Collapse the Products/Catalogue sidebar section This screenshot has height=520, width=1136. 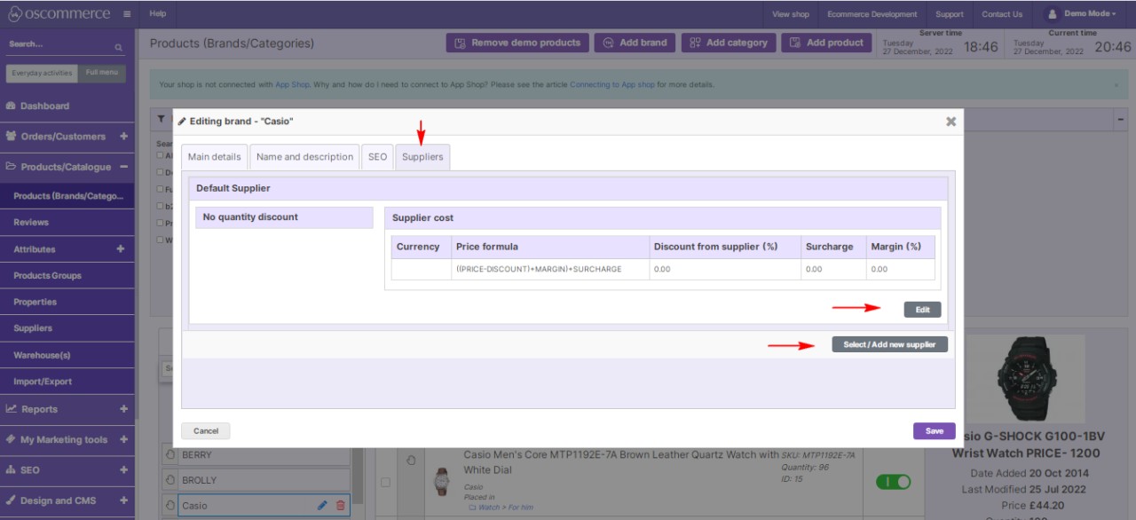(123, 167)
